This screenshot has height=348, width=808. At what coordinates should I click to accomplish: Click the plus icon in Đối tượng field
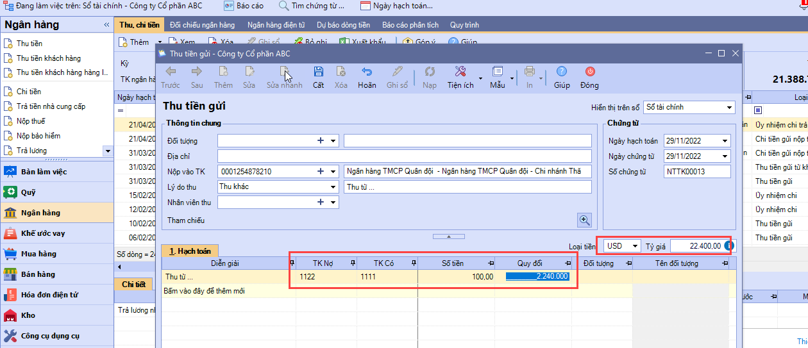pos(321,141)
